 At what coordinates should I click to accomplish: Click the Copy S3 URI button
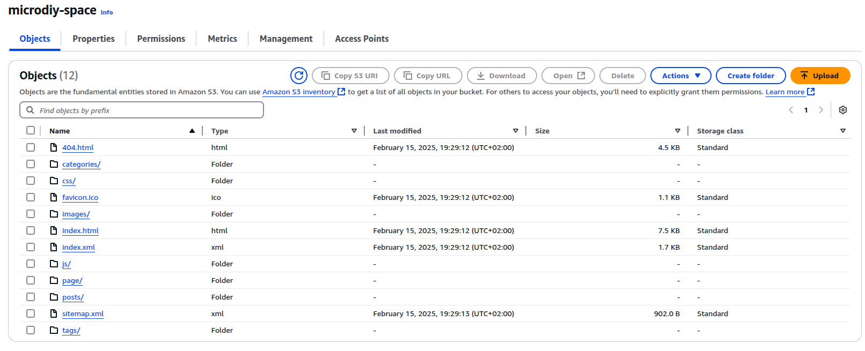350,76
